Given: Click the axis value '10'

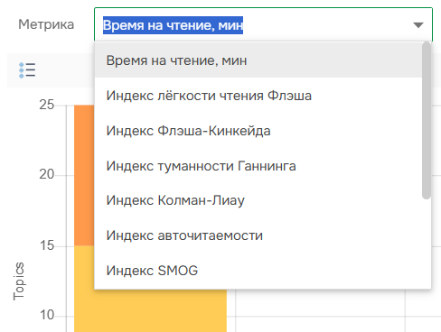Looking at the screenshot, I should [47, 315].
